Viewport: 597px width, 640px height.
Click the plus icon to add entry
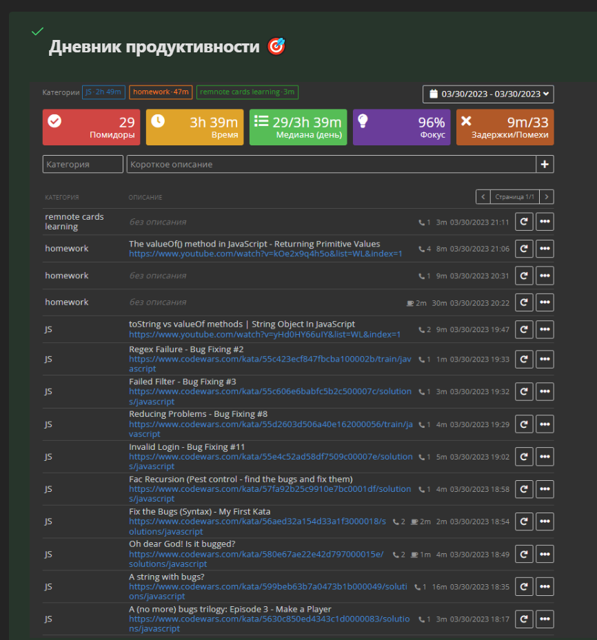pyautogui.click(x=545, y=165)
